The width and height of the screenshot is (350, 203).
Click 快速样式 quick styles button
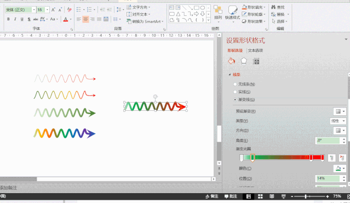[x=232, y=13]
